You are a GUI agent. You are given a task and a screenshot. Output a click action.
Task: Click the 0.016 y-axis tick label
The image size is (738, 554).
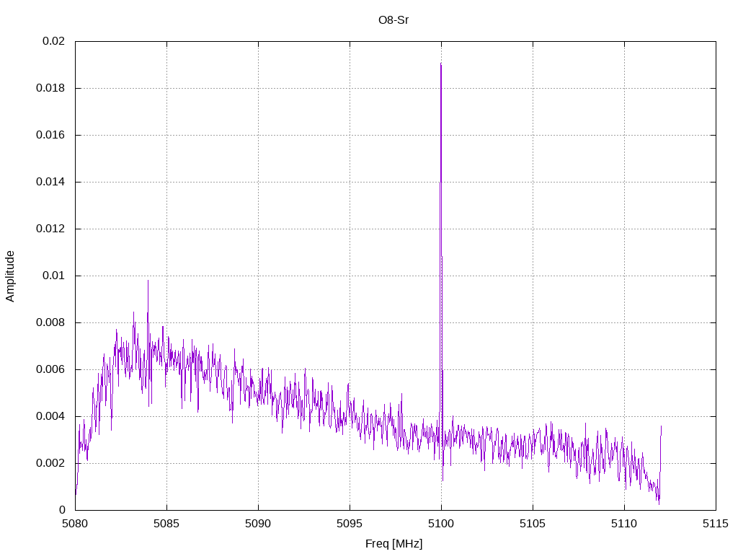[51, 135]
